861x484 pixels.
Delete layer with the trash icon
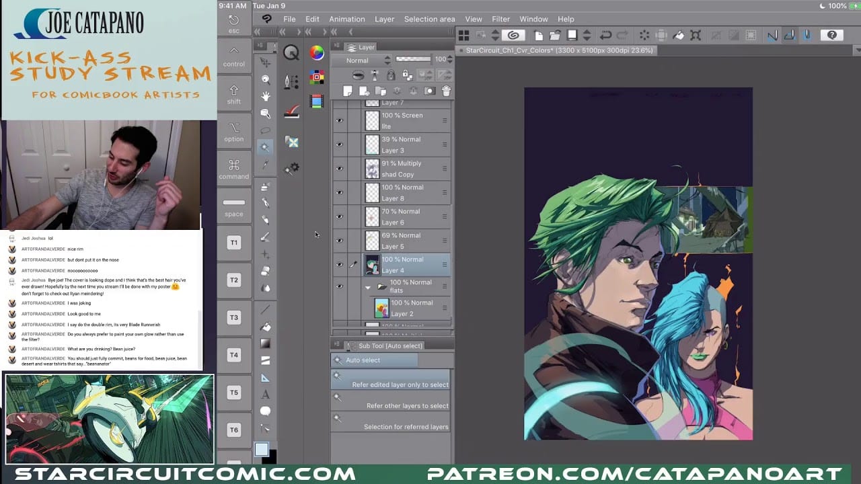click(x=446, y=91)
